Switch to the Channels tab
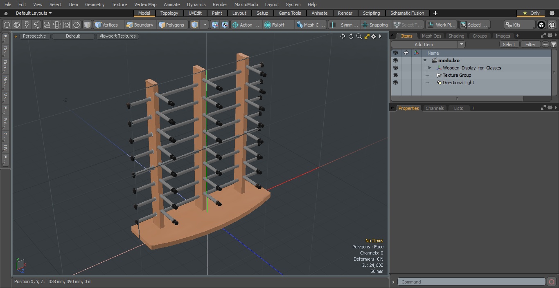Screen dimensions: 559x288 click(435, 108)
